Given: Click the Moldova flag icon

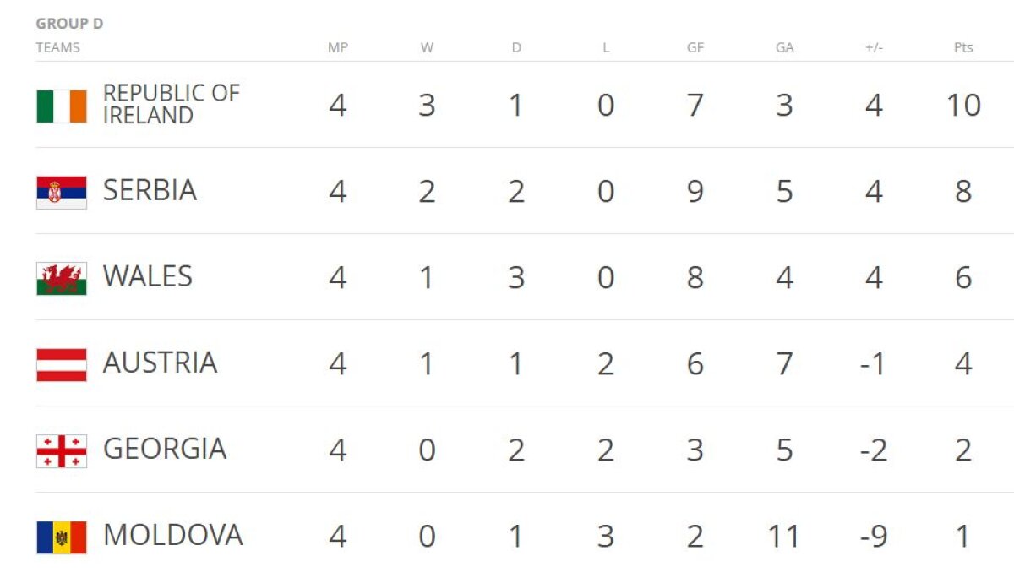Looking at the screenshot, I should pos(62,537).
